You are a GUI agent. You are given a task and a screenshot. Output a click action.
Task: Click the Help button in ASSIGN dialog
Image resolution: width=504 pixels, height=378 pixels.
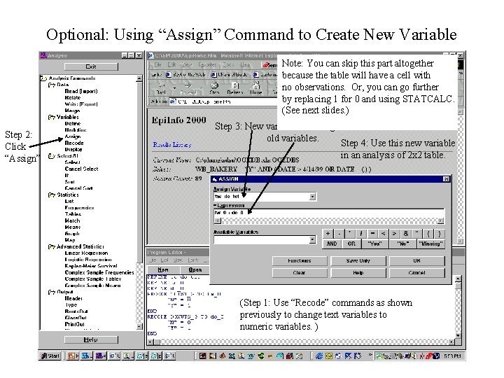[358, 272]
